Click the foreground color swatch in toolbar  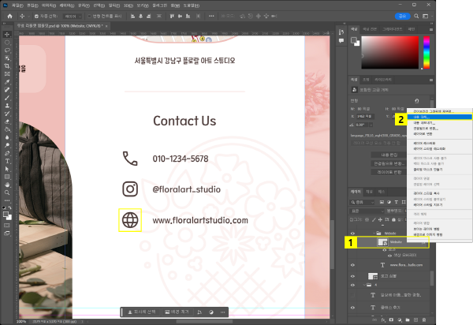[x=6, y=215]
